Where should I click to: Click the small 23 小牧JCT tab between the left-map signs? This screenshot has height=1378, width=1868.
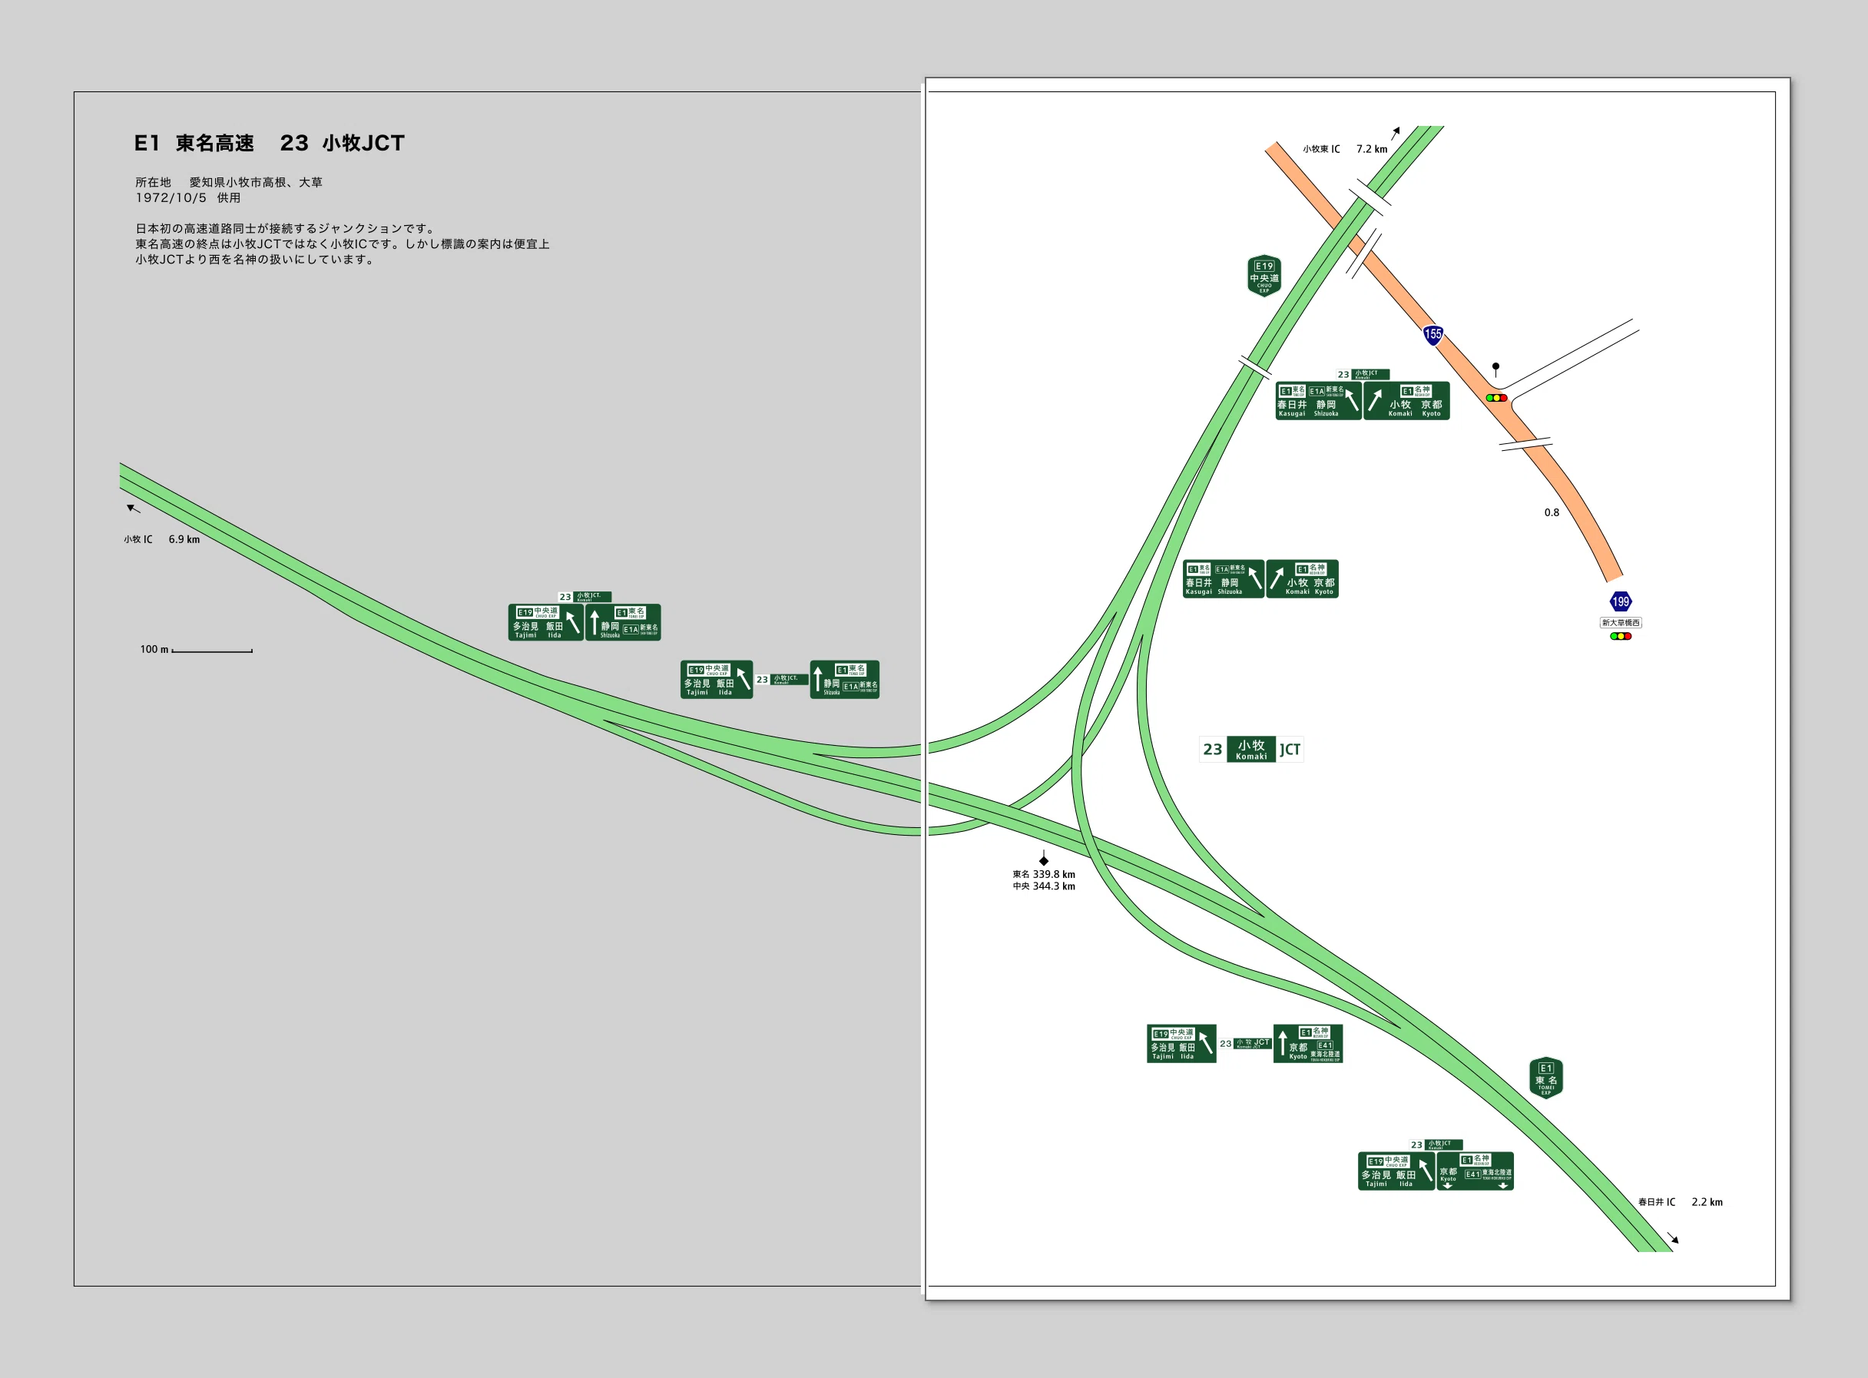(x=781, y=680)
